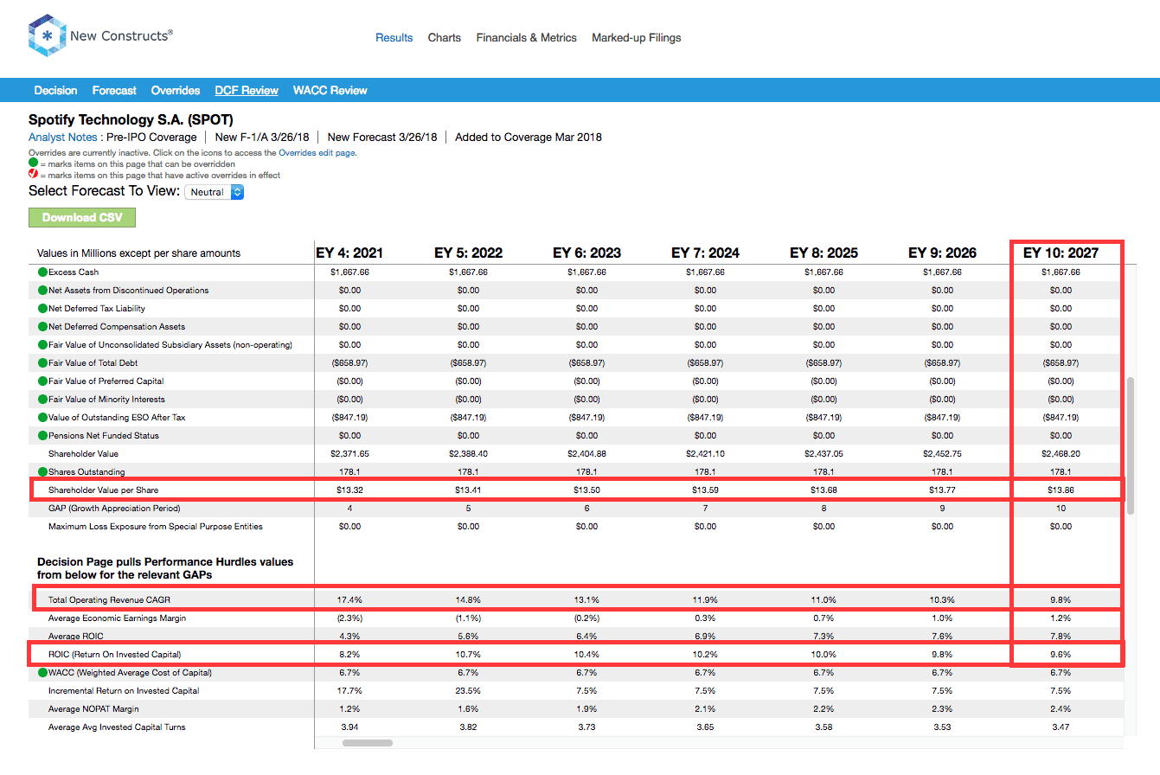
Task: Click the vertical scrollbar thumb
Action: click(x=1130, y=446)
